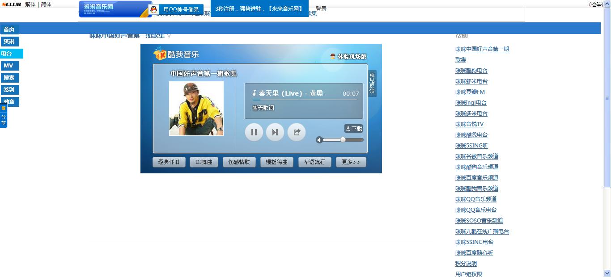Click the 春天里 (Live) album cover
611x277 pixels.
pos(196,109)
